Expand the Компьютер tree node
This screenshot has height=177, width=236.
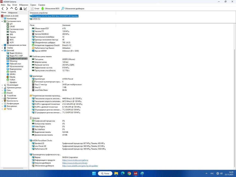tap(2, 19)
